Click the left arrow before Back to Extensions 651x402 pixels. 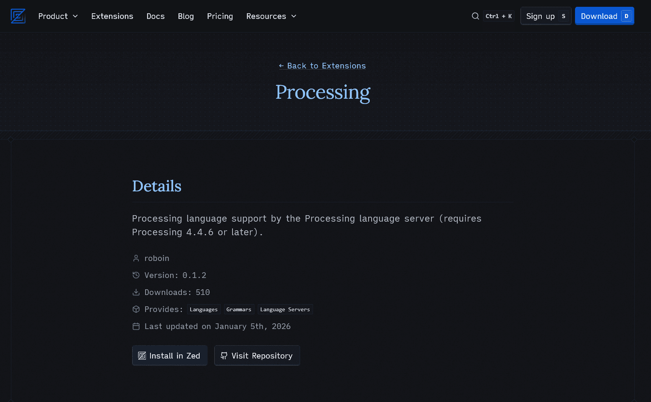pyautogui.click(x=281, y=66)
